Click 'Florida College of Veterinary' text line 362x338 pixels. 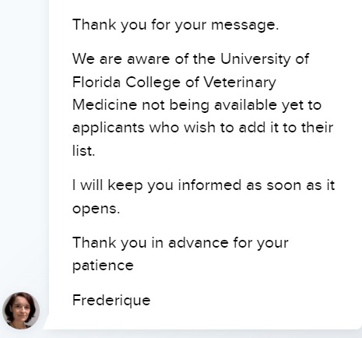[x=174, y=83]
